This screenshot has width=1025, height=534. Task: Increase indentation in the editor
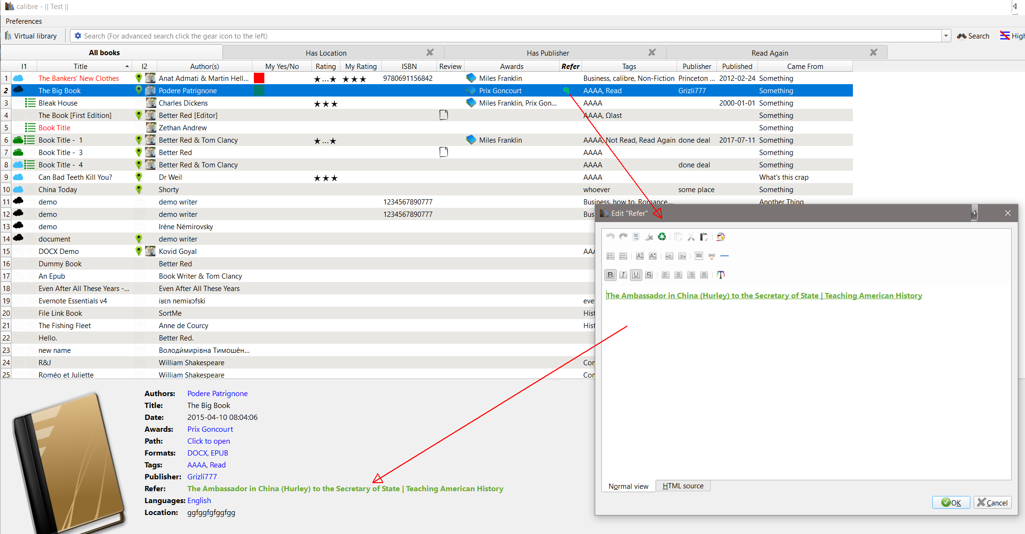click(669, 256)
